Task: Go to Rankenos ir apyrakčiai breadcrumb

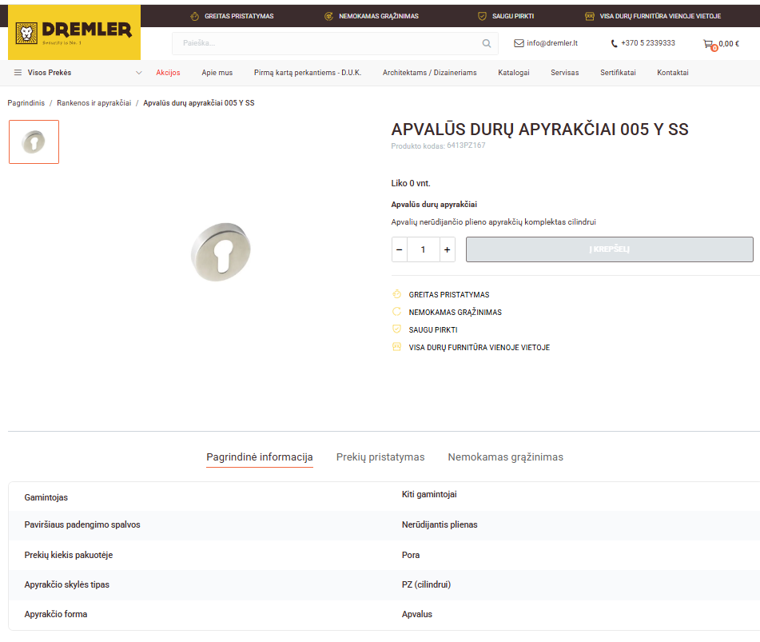Action: (94, 103)
